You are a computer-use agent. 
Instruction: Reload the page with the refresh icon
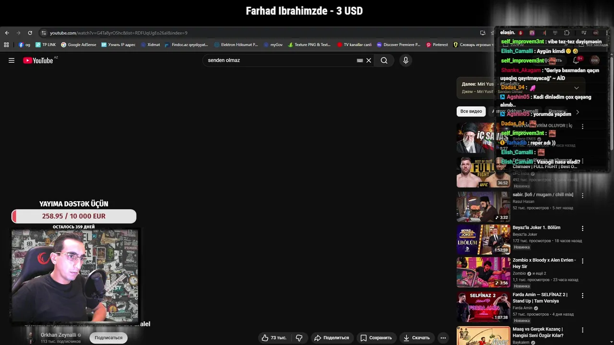tap(30, 33)
